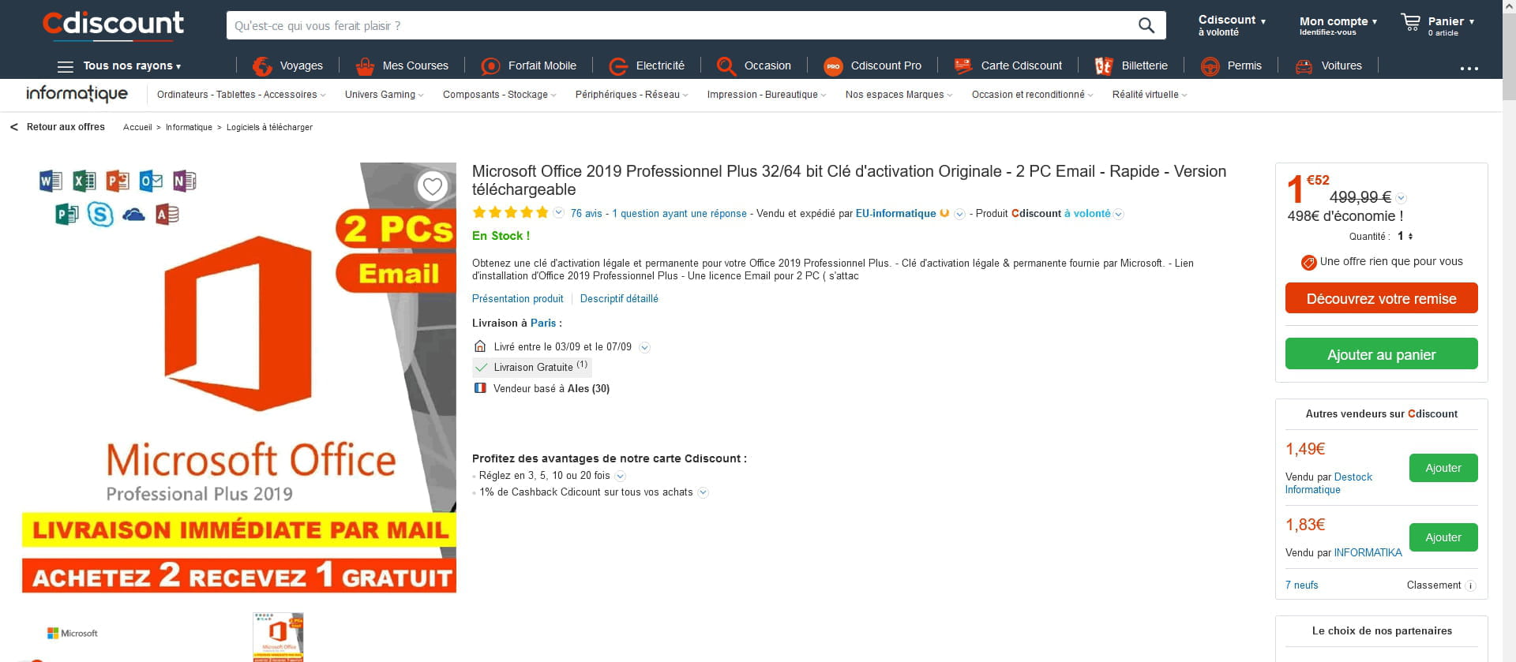This screenshot has height=662, width=1516.
Task: Open 76 avis reviews link
Action: pos(586,213)
